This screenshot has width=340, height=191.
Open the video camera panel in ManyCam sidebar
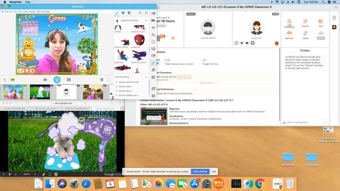point(153,20)
